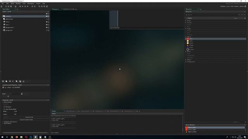Collapse the Room Settings section
The image size is (248, 139).
(3, 102)
